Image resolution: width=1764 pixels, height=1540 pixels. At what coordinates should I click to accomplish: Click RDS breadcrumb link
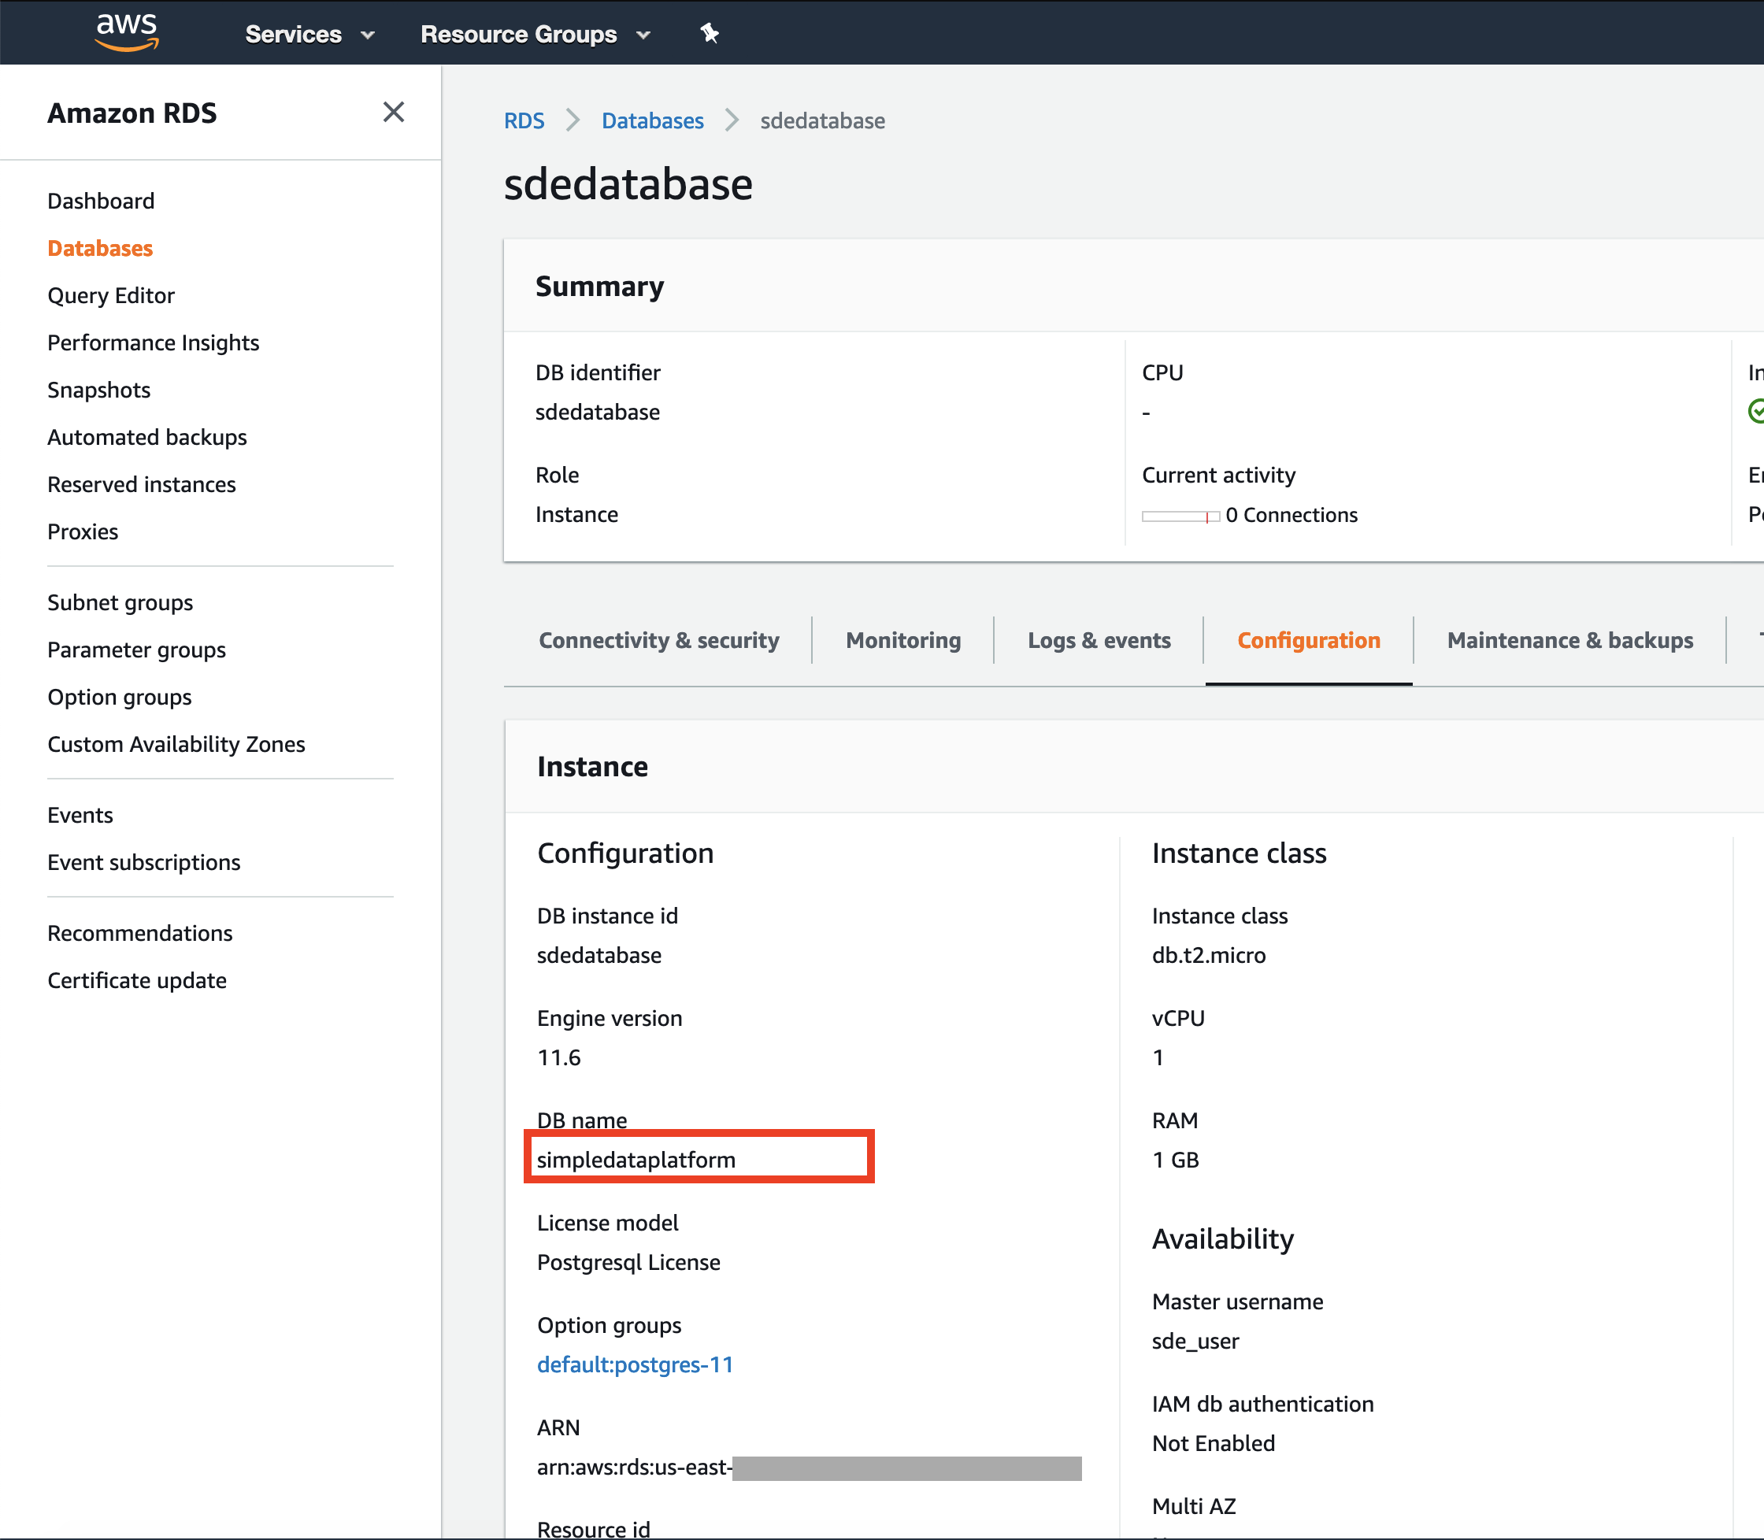tap(524, 121)
